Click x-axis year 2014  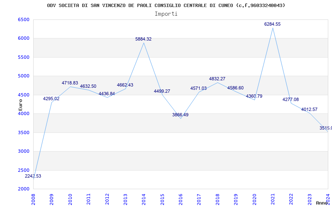[144, 199]
